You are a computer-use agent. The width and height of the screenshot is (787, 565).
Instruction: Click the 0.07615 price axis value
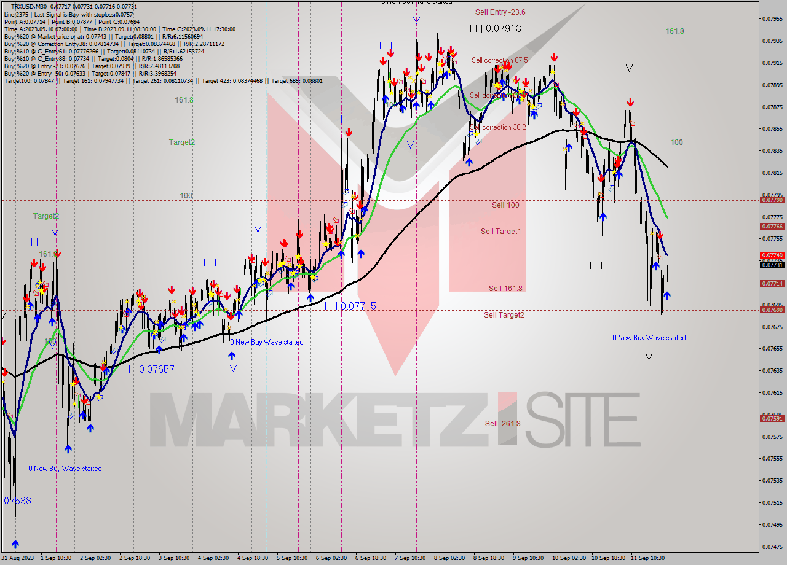click(x=772, y=392)
